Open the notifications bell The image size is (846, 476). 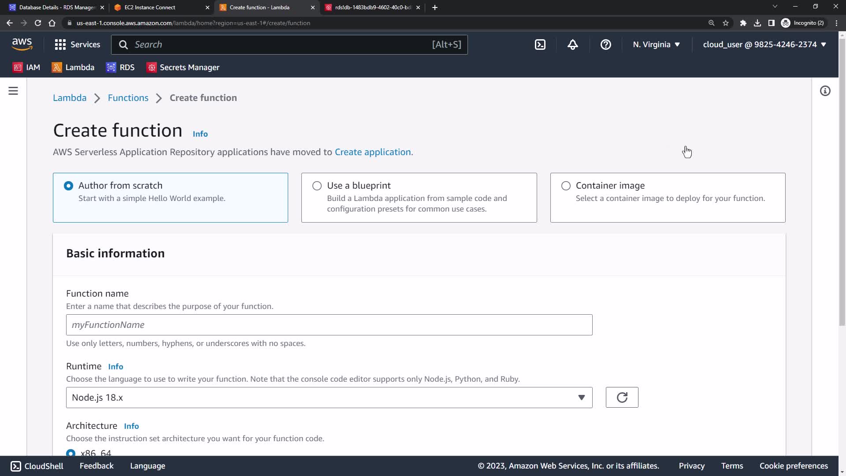coord(572,45)
